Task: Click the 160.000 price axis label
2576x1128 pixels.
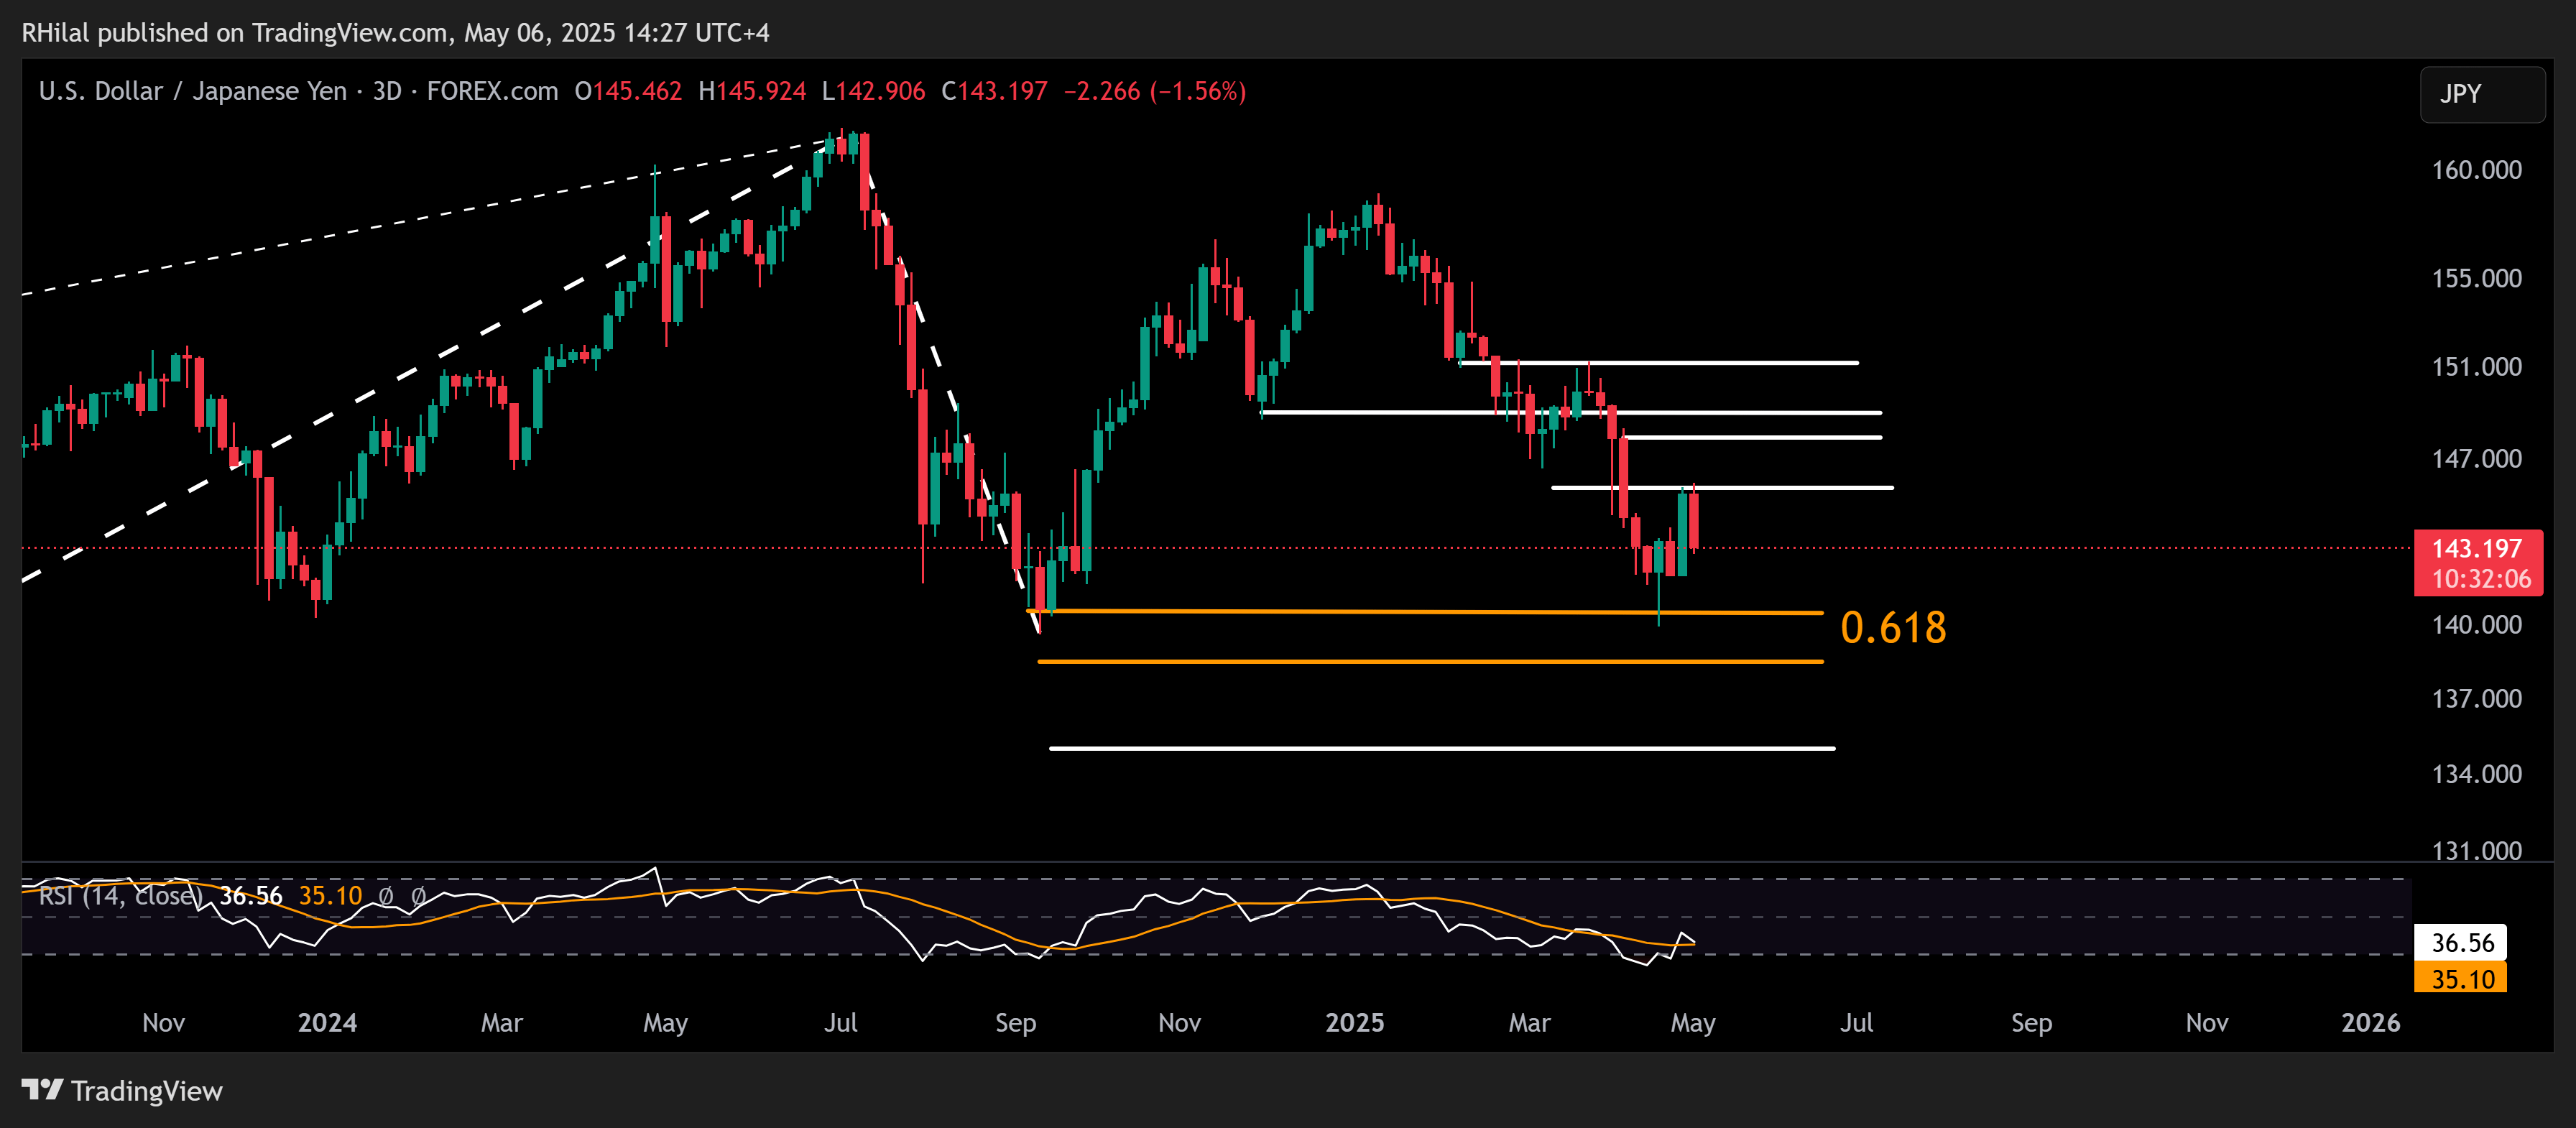Action: point(2476,169)
